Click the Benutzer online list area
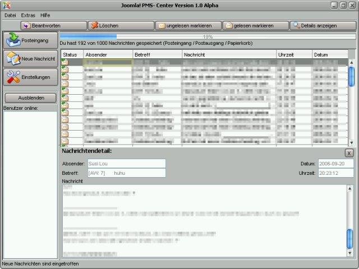Image resolution: width=359 pixels, height=269 pixels. point(30,185)
